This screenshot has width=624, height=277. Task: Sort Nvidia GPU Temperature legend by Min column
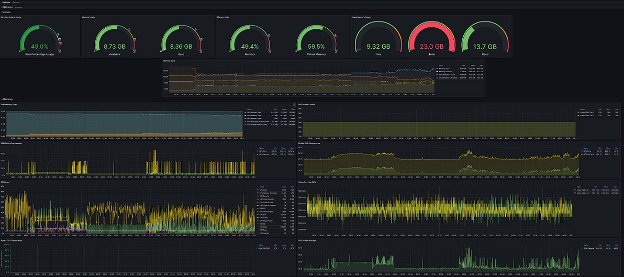coord(600,148)
